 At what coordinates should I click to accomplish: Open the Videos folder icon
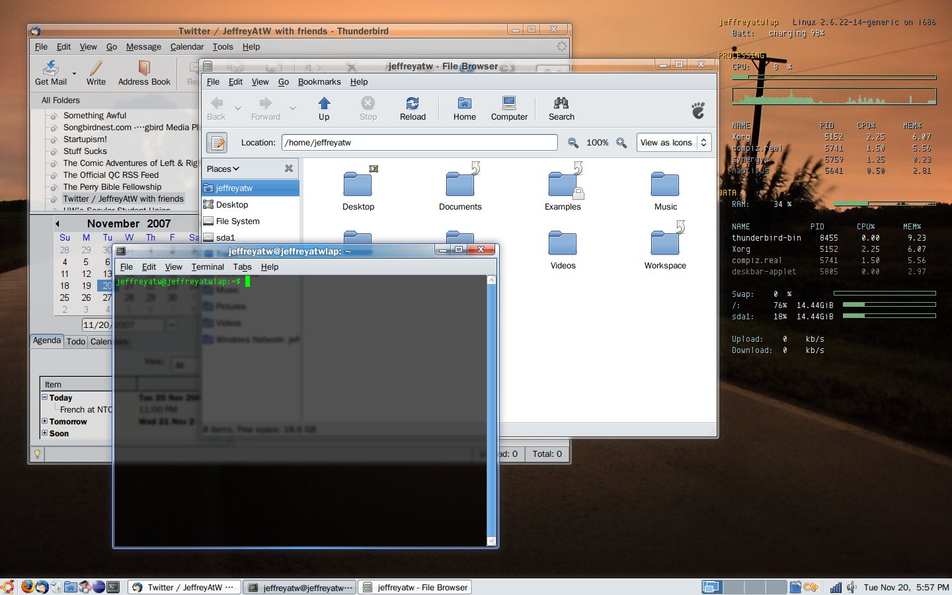pyautogui.click(x=563, y=243)
